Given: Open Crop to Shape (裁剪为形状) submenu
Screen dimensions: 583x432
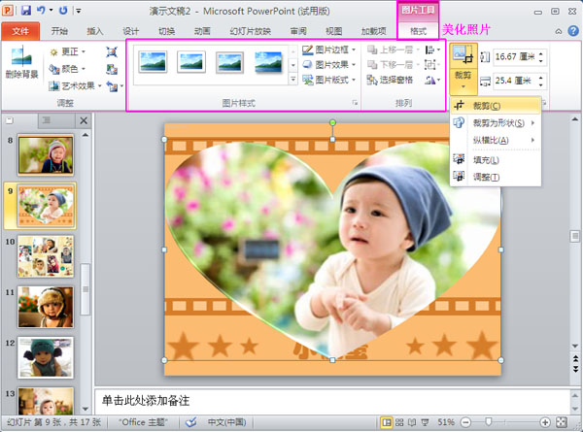Looking at the screenshot, I should [x=496, y=123].
